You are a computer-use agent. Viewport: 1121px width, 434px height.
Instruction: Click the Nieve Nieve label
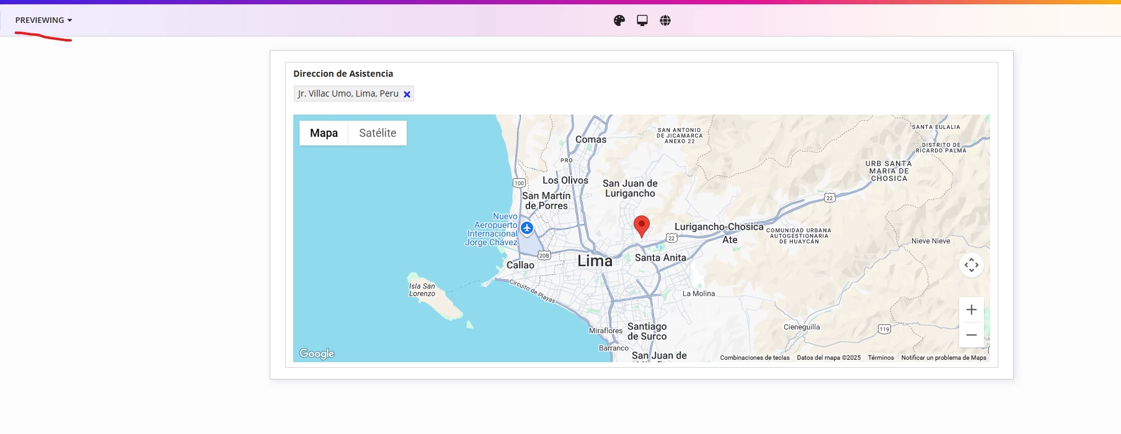(931, 241)
